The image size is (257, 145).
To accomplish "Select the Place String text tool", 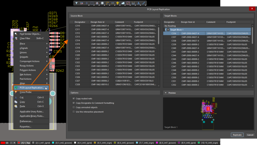I will (x=138, y=3).
